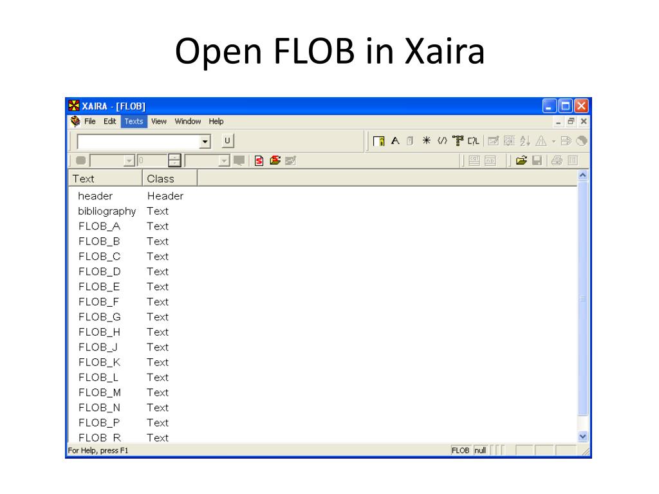This screenshot has height=494, width=659.
Task: Click the greyed stylesheet edit icon
Action: pos(291,160)
